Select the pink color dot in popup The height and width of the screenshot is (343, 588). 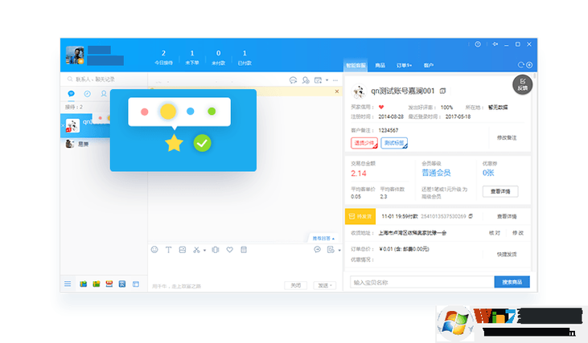pos(144,112)
